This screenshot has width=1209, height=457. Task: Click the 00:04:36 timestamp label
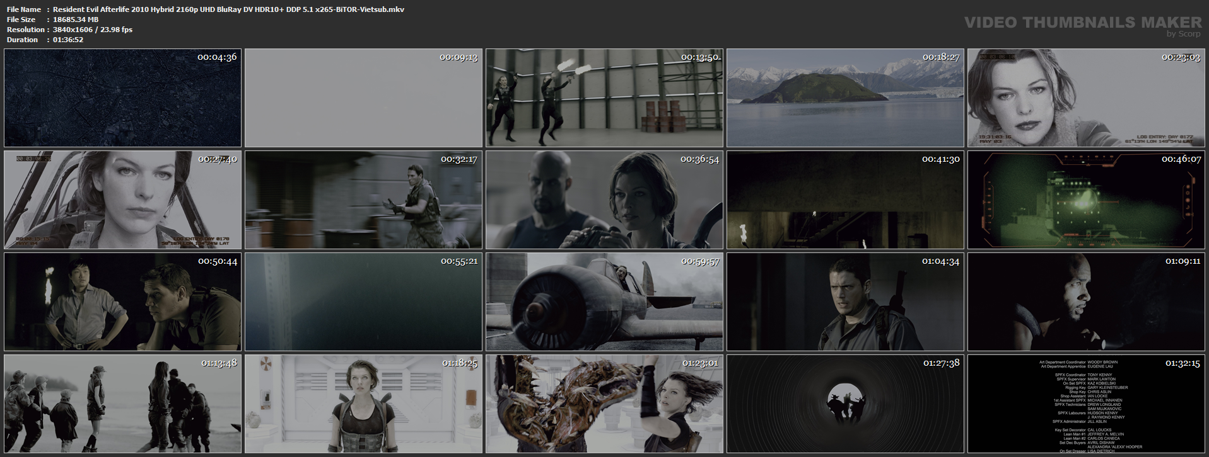(x=217, y=57)
